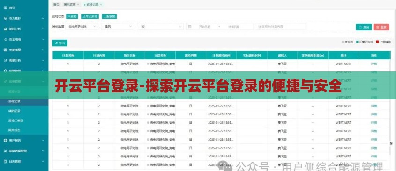Click the calendar icon in date range field
Viewport: 396px width, 171px height.
click(x=190, y=27)
